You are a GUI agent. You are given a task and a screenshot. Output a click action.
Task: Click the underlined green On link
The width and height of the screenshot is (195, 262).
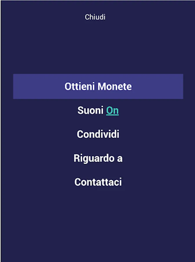tap(112, 111)
